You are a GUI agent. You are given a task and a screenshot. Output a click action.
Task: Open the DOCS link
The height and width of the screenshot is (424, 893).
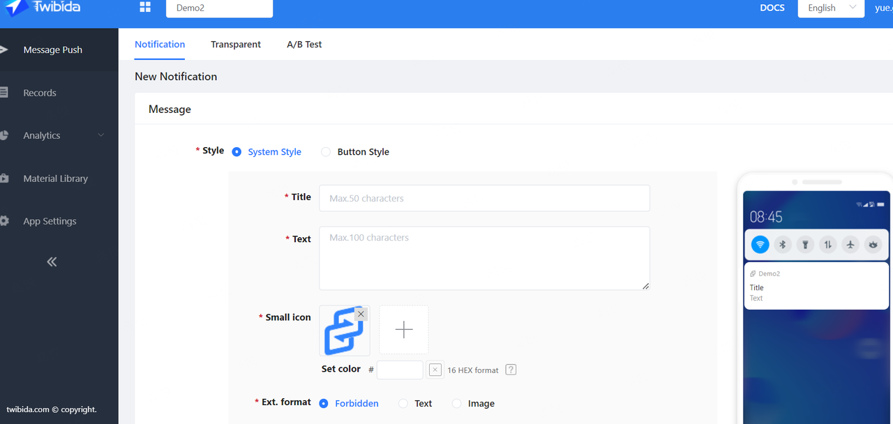[772, 8]
